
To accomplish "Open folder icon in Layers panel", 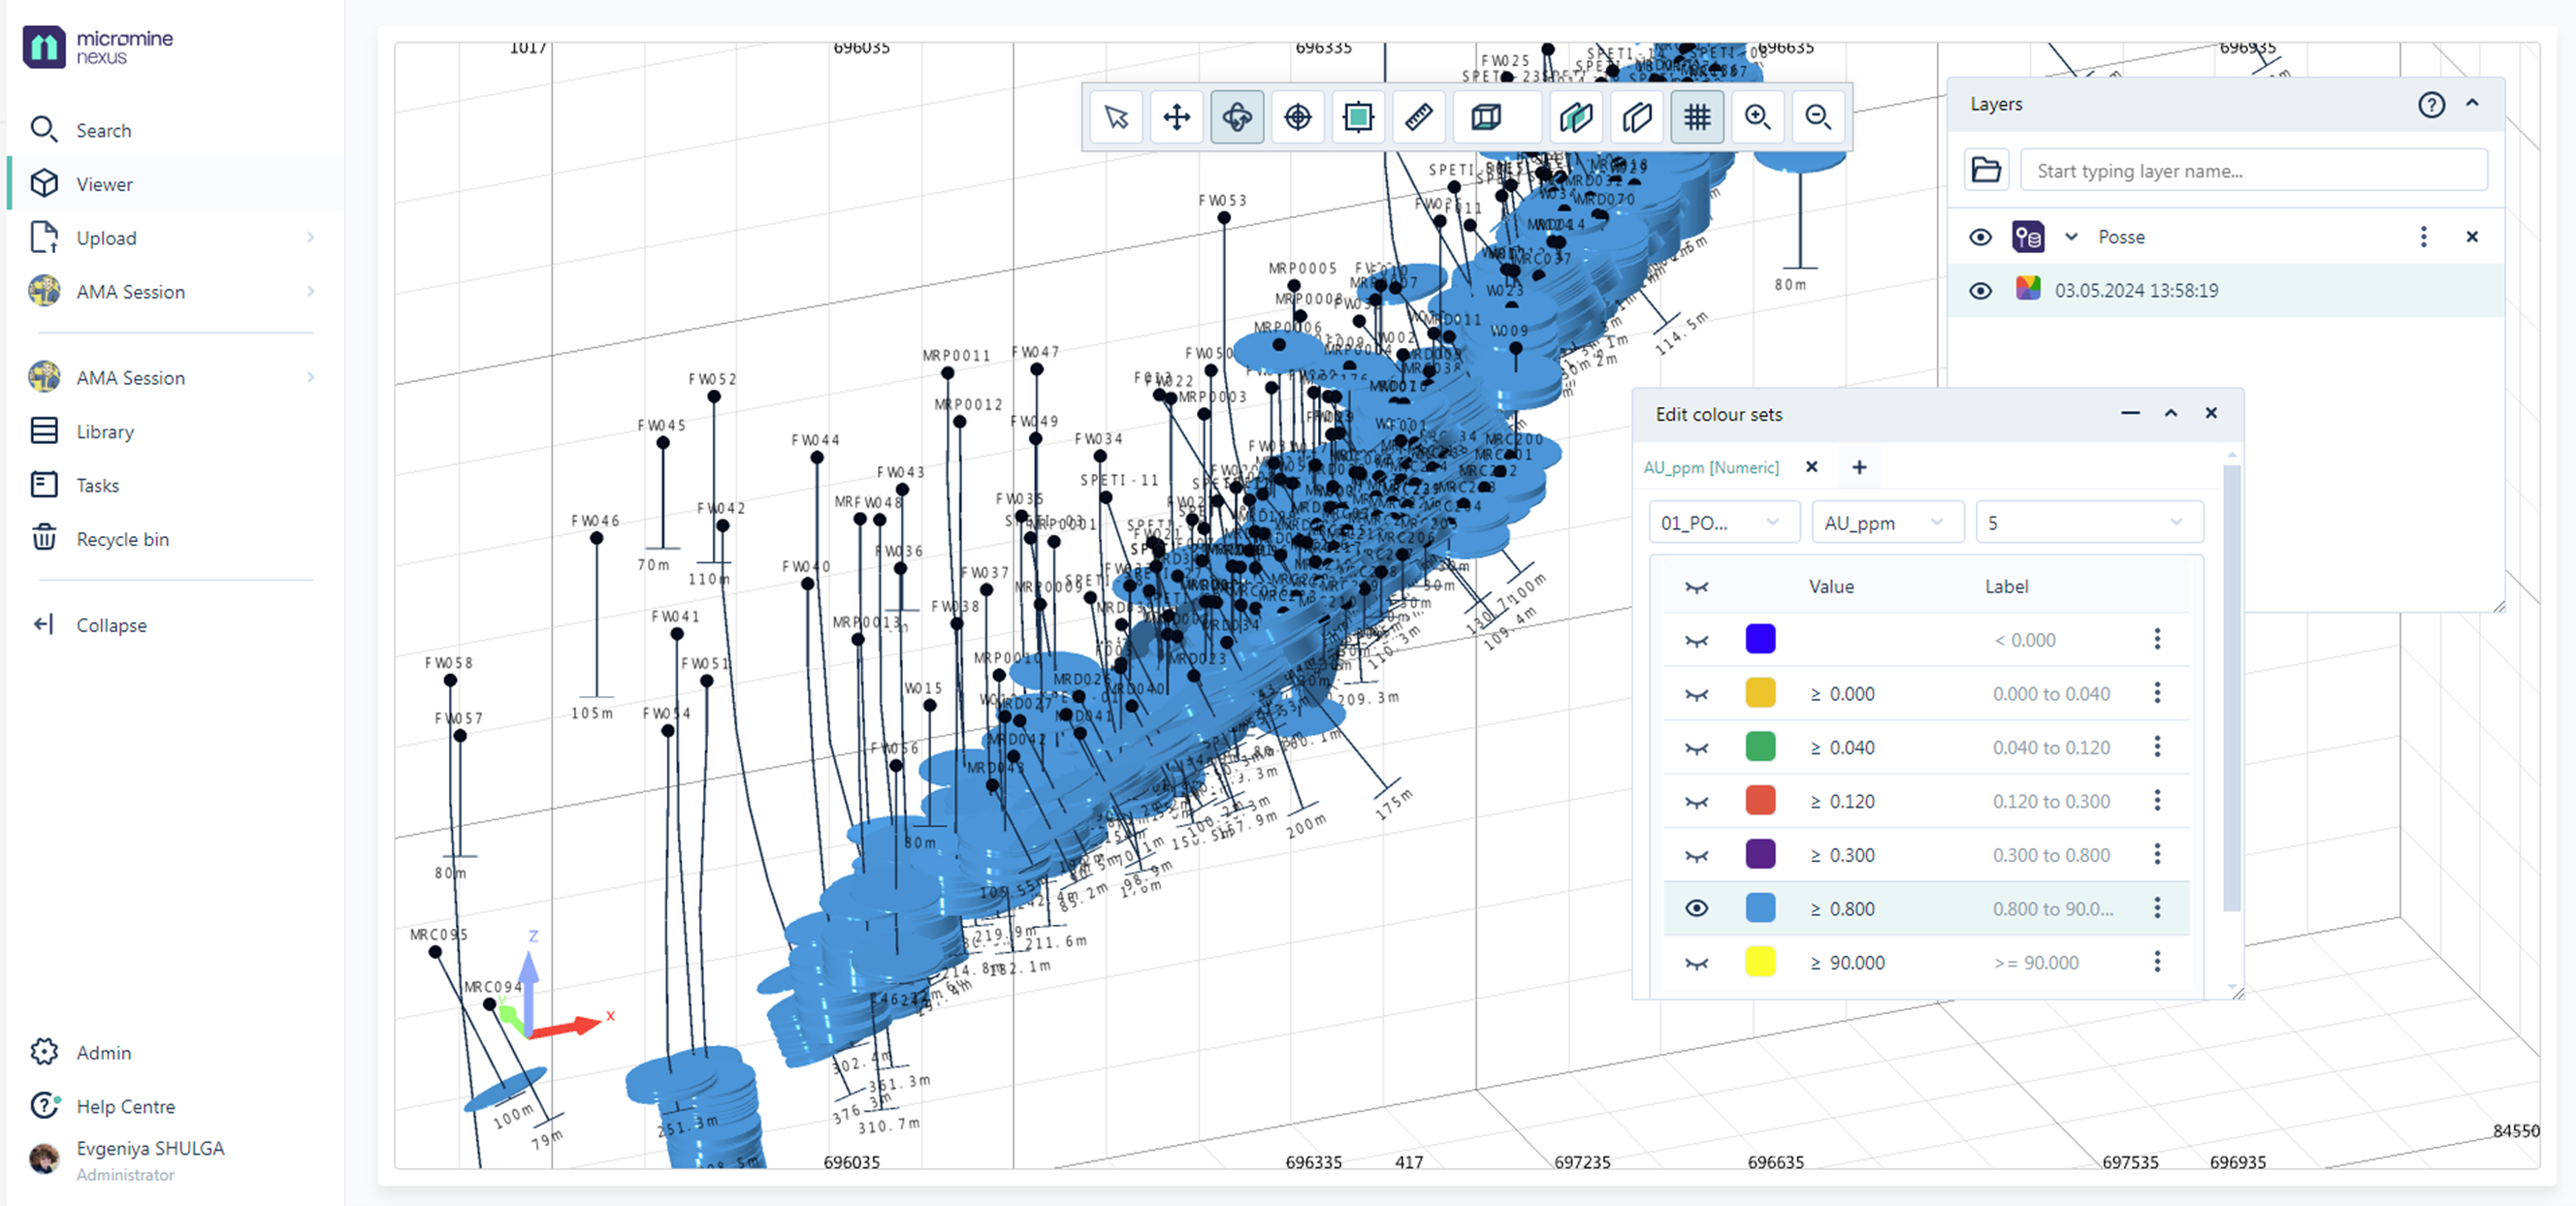I will [1985, 170].
